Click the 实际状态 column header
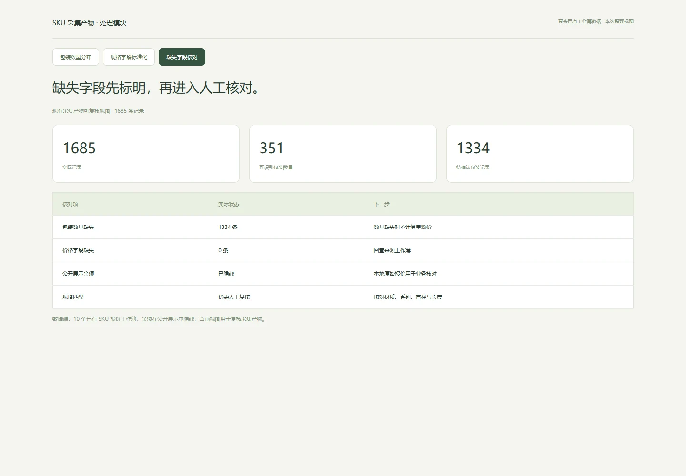Screen dimensions: 686x476 tap(229, 204)
